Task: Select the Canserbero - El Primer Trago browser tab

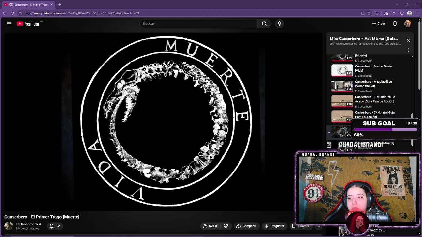Action: tap(28, 5)
